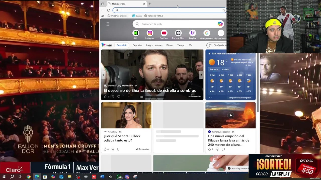
Task: Open ¿Por qué Sandra Bullock headline
Action: pyautogui.click(x=122, y=138)
